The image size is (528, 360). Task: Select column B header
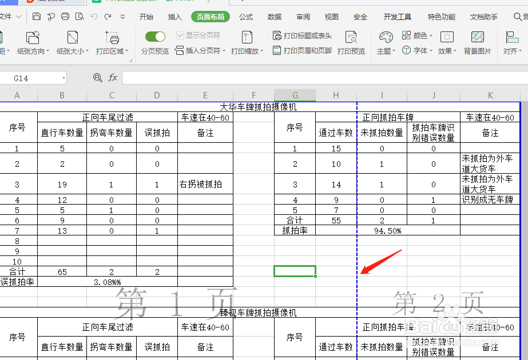pyautogui.click(x=62, y=95)
